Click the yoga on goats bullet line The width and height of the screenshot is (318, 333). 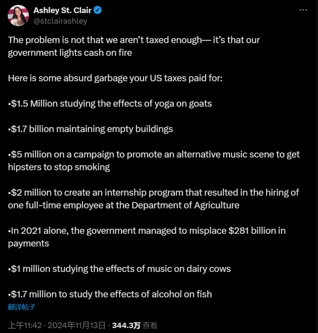[x=110, y=104]
